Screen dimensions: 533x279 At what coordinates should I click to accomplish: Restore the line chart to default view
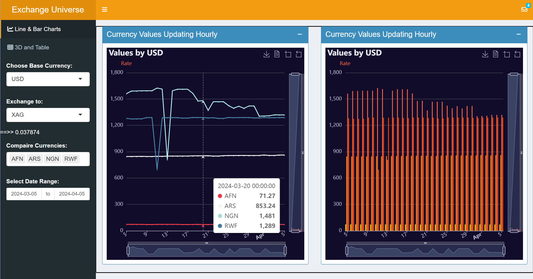click(x=299, y=54)
